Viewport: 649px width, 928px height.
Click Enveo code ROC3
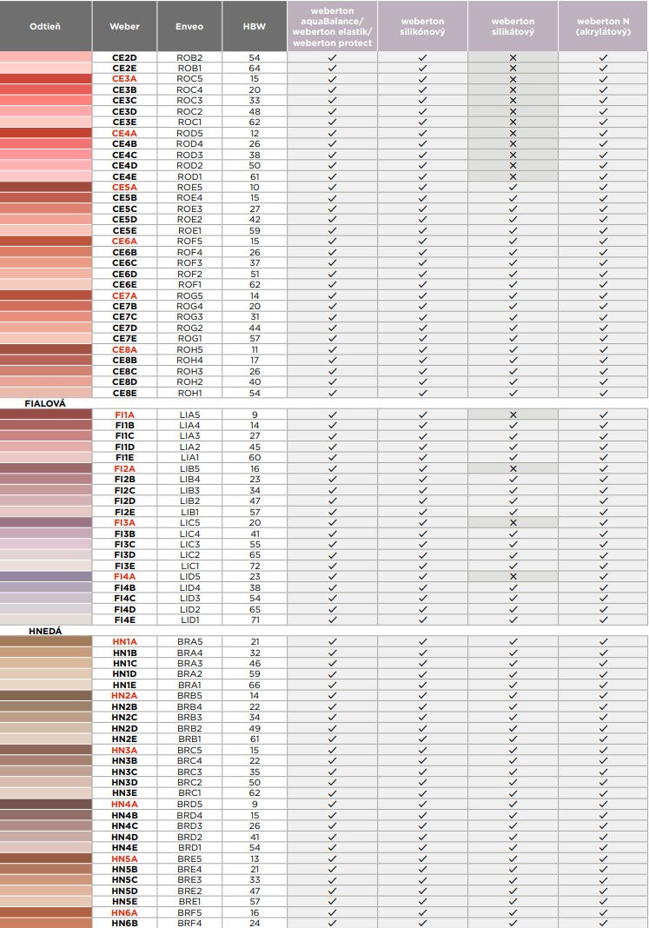189,101
